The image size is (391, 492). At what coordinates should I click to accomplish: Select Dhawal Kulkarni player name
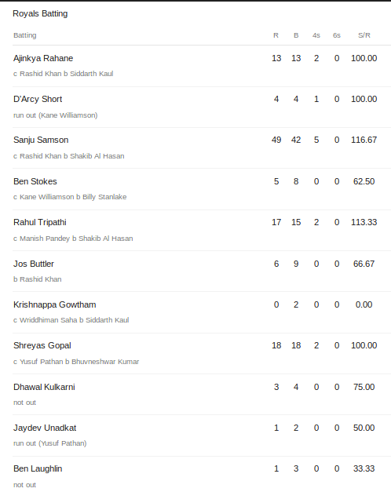[44, 387]
